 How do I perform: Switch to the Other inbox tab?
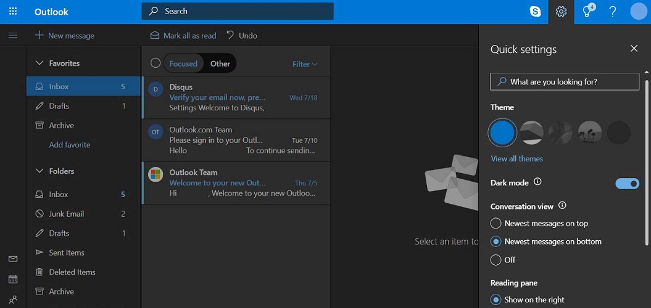click(x=220, y=63)
